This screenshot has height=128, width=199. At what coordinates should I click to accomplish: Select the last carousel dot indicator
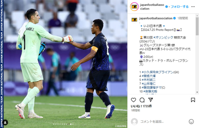73,124
